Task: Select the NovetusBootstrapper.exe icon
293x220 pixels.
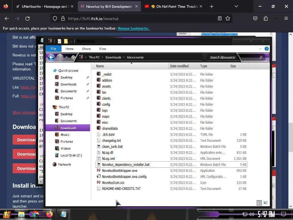Action: click(x=99, y=170)
